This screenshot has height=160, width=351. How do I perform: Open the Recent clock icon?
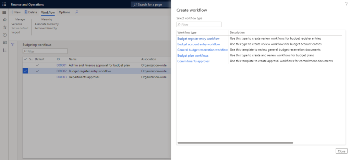(x=4, y=35)
